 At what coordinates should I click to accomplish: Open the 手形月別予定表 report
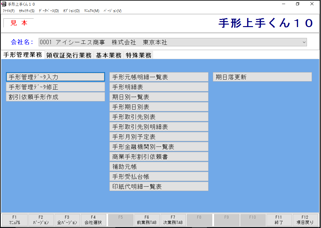159,137
